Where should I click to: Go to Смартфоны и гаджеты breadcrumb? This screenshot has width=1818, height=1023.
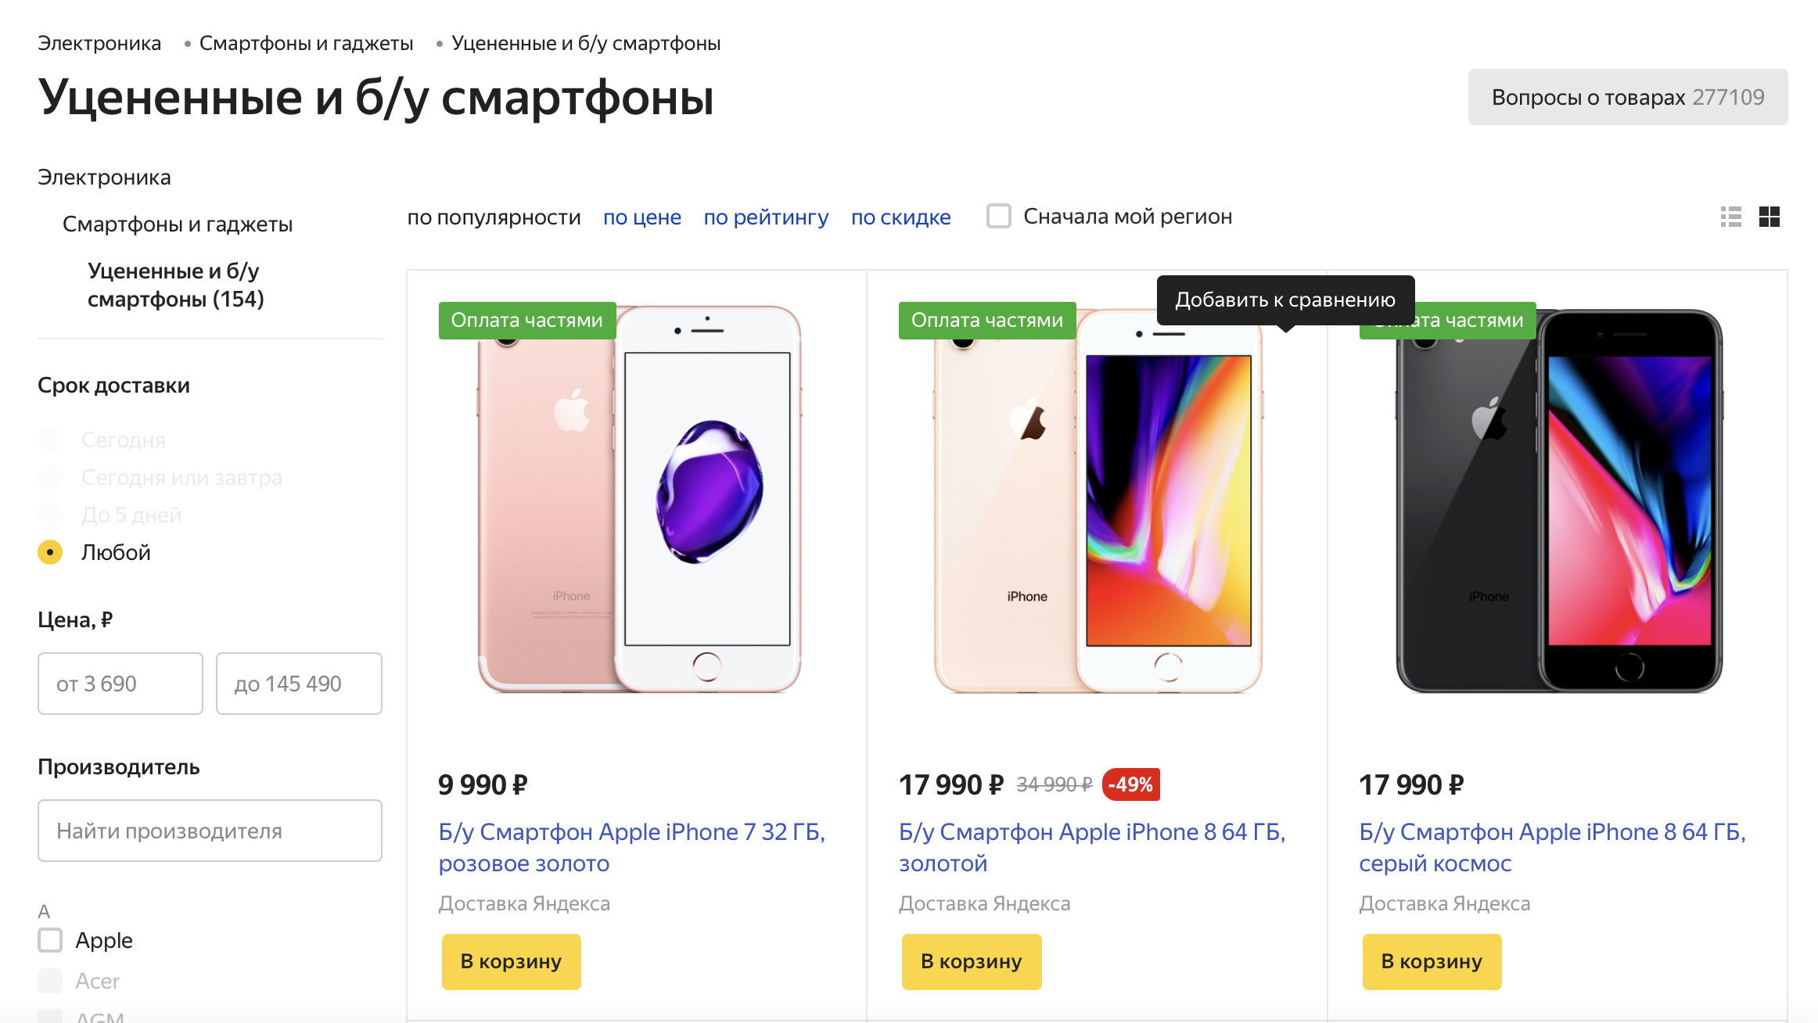[306, 43]
